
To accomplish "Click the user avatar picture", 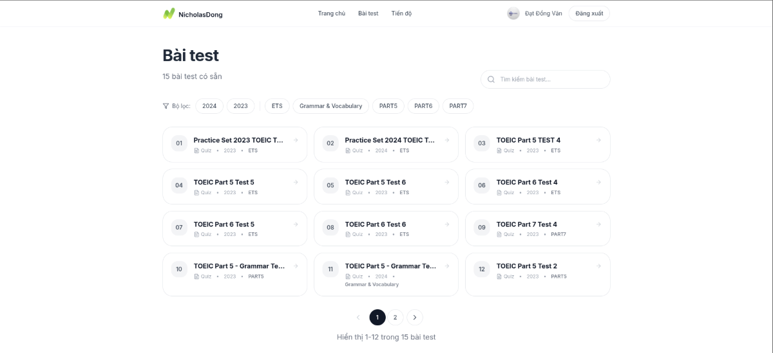I will (x=513, y=14).
